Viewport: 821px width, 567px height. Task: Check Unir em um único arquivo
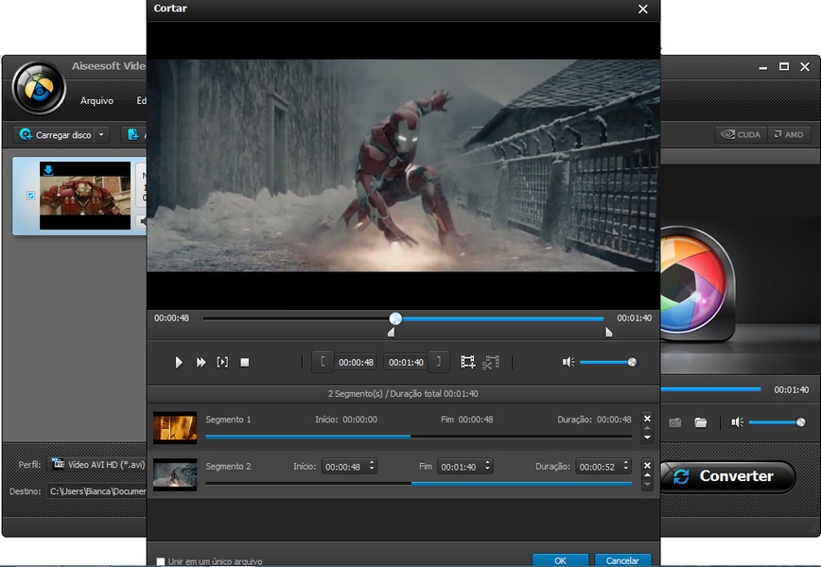(x=161, y=561)
